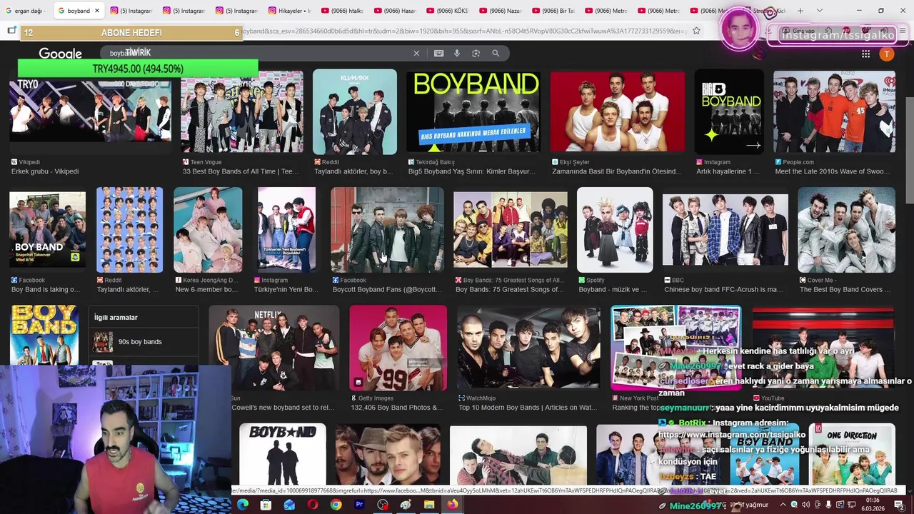Screen dimensions: 914x514
Task: Open "Boy Band is taking o..." Facebook link
Action: 46,289
